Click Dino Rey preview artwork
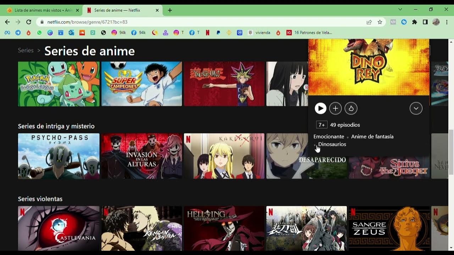The image size is (454, 255). click(x=369, y=67)
